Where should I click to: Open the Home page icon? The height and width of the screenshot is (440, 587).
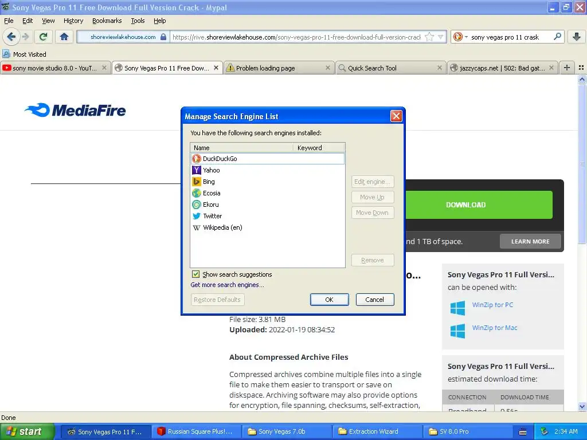click(x=64, y=37)
